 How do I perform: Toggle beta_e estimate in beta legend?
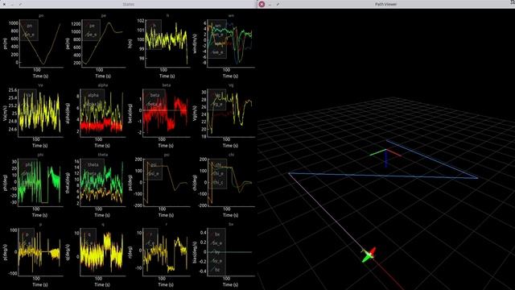[154, 104]
